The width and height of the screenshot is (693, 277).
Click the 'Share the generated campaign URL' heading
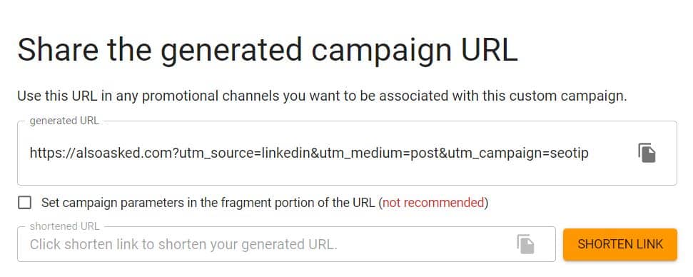click(x=268, y=49)
